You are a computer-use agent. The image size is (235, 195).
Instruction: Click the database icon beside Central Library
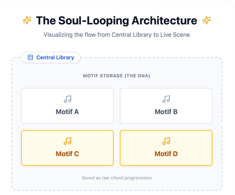(30, 57)
